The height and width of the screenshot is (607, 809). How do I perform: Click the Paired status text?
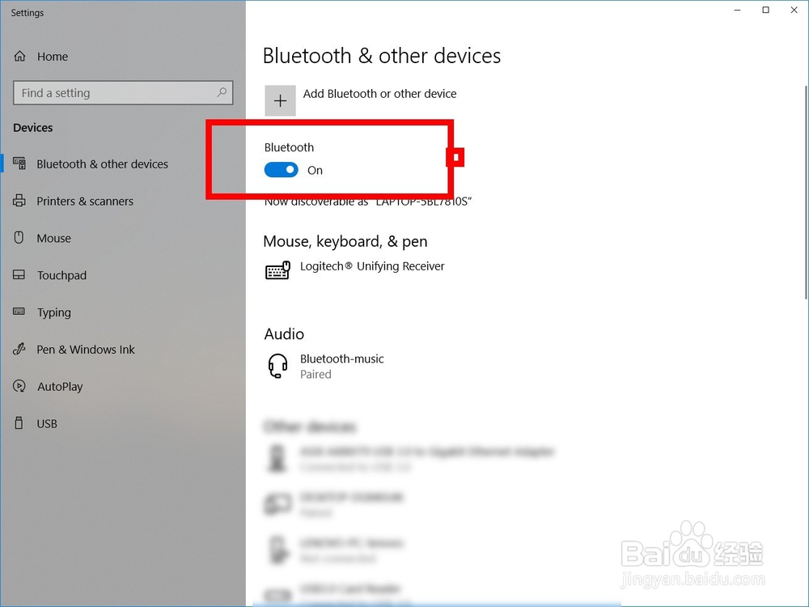(316, 374)
